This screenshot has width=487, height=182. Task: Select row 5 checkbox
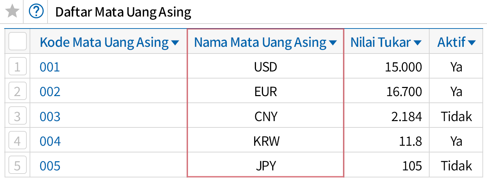coord(17,165)
